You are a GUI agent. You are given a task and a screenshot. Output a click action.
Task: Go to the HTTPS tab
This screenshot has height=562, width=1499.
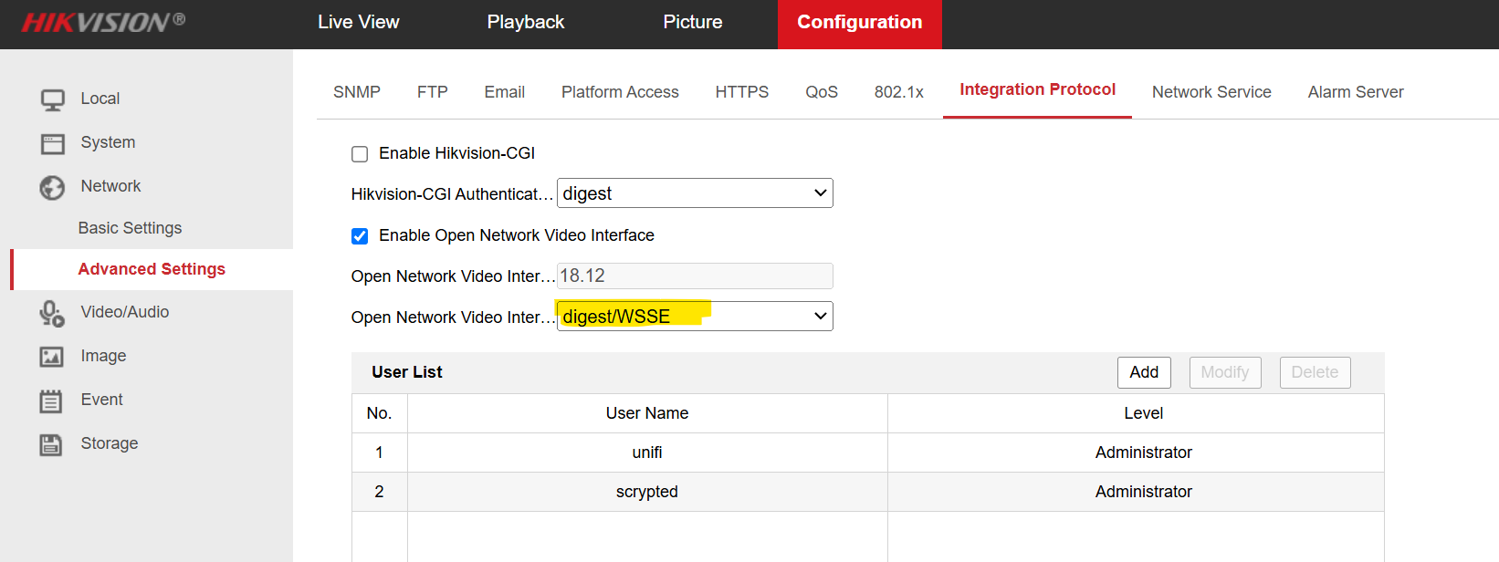(741, 92)
